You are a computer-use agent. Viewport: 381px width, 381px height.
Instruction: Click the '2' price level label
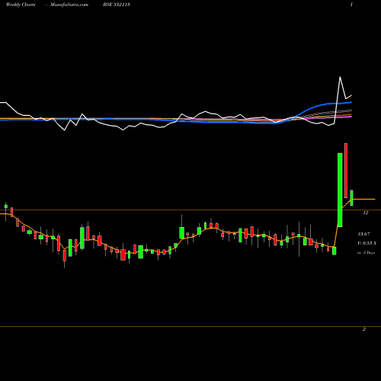pos(364,329)
